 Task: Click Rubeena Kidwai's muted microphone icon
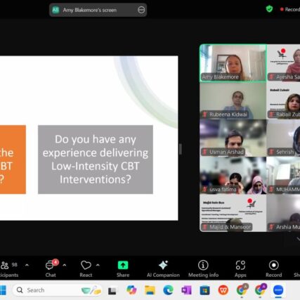[204, 115]
